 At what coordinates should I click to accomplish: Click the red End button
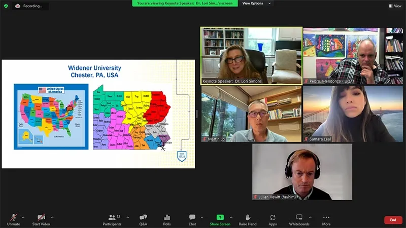393,220
